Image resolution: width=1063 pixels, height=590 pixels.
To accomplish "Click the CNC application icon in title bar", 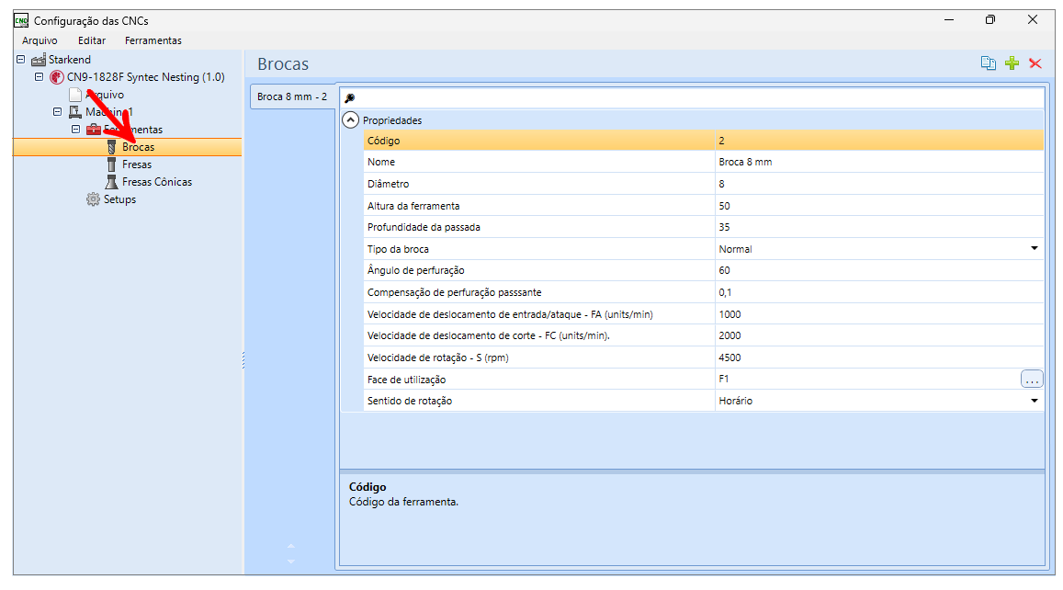I will coord(21,20).
